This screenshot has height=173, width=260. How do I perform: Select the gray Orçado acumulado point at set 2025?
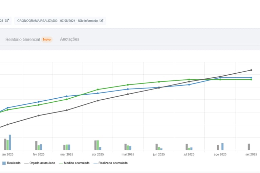pyautogui.click(x=251, y=70)
